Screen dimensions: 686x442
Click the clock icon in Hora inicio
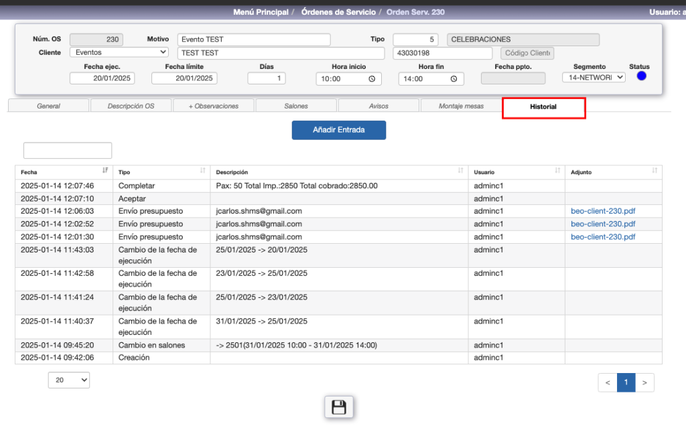[x=372, y=79]
